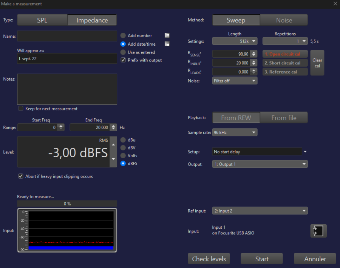The image size is (340, 268).
Task: Open the Sample rate dropdown
Action: 235,132
